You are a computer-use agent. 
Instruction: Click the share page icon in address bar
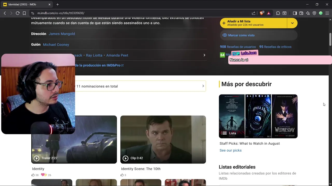tap(253, 13)
